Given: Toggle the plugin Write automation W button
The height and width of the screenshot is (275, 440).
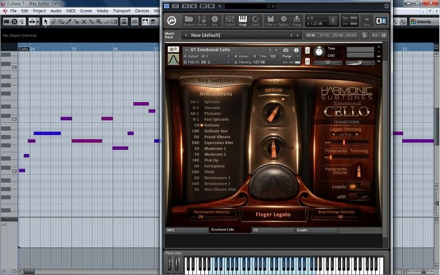Looking at the screenshot, I should [x=193, y=6].
